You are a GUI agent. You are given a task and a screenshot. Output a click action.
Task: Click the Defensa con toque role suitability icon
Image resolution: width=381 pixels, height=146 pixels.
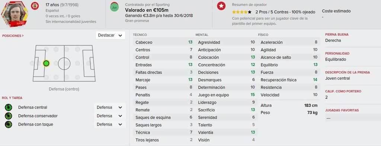(9, 124)
